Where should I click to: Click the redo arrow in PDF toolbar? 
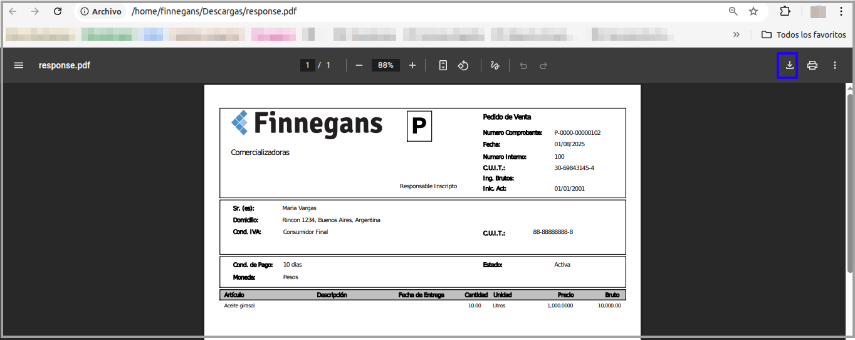tap(543, 65)
